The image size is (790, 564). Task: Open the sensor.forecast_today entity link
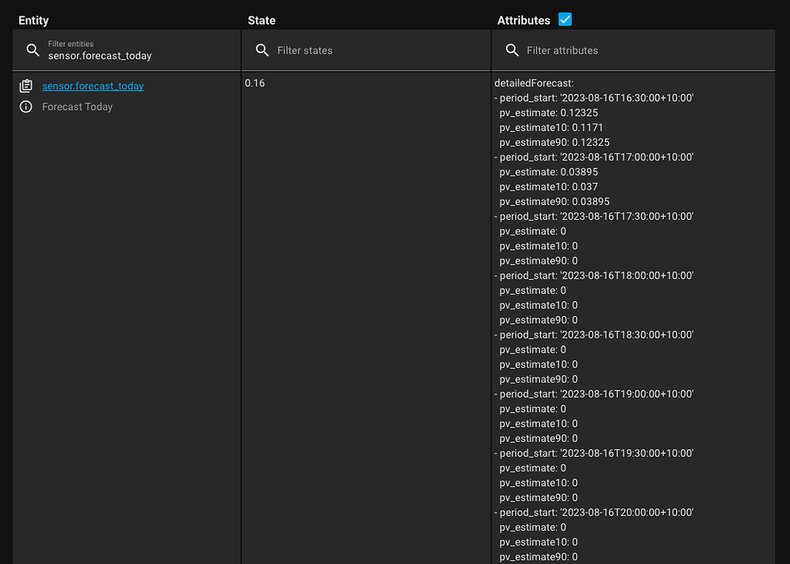(x=93, y=86)
